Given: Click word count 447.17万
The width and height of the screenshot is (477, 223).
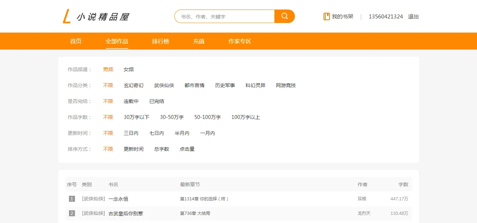Looking at the screenshot, I should (x=399, y=199).
